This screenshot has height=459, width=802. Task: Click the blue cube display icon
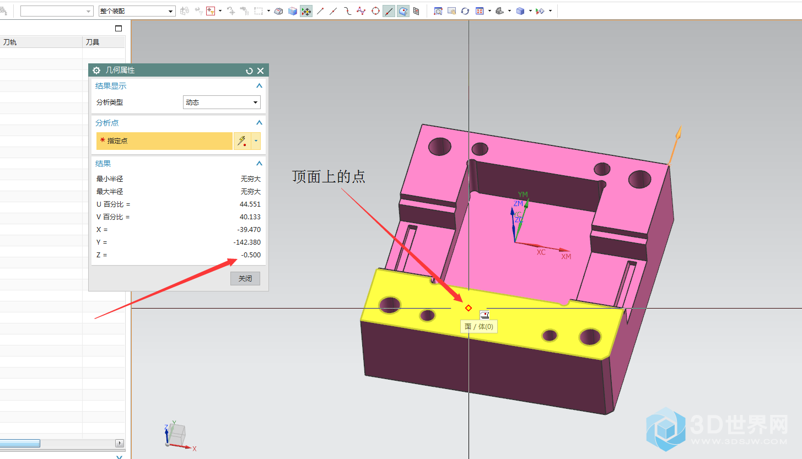click(x=520, y=11)
